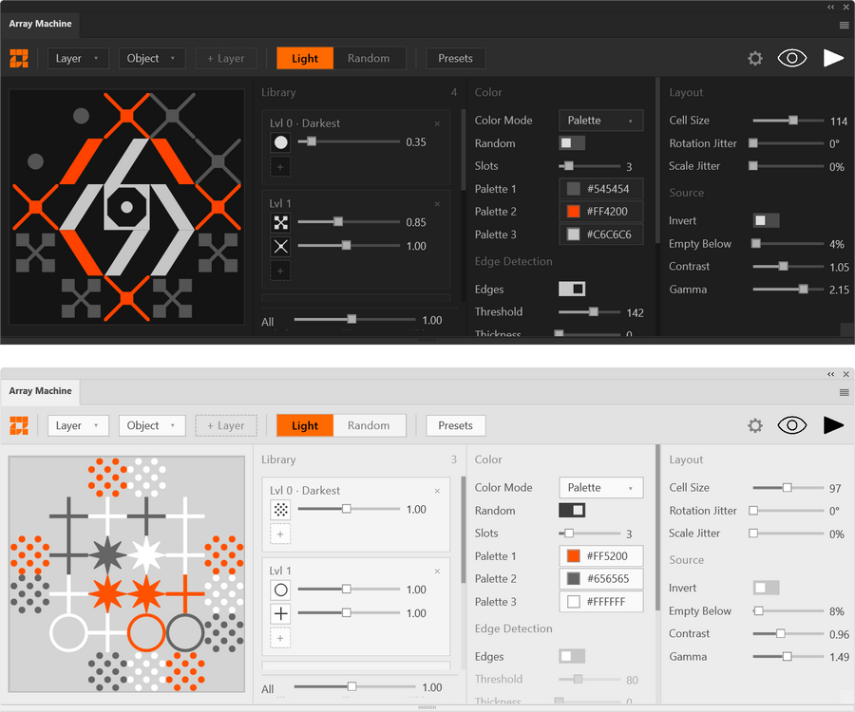Select the hollow circle shape in light Lvl 1

pyautogui.click(x=281, y=590)
